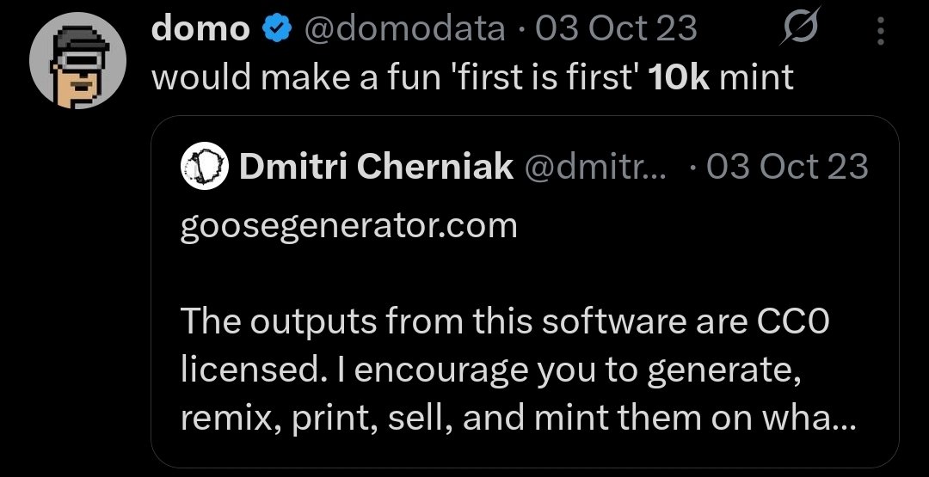929x477 pixels.
Task: Open the Dmitri Cherniak display name
Action: [x=376, y=167]
